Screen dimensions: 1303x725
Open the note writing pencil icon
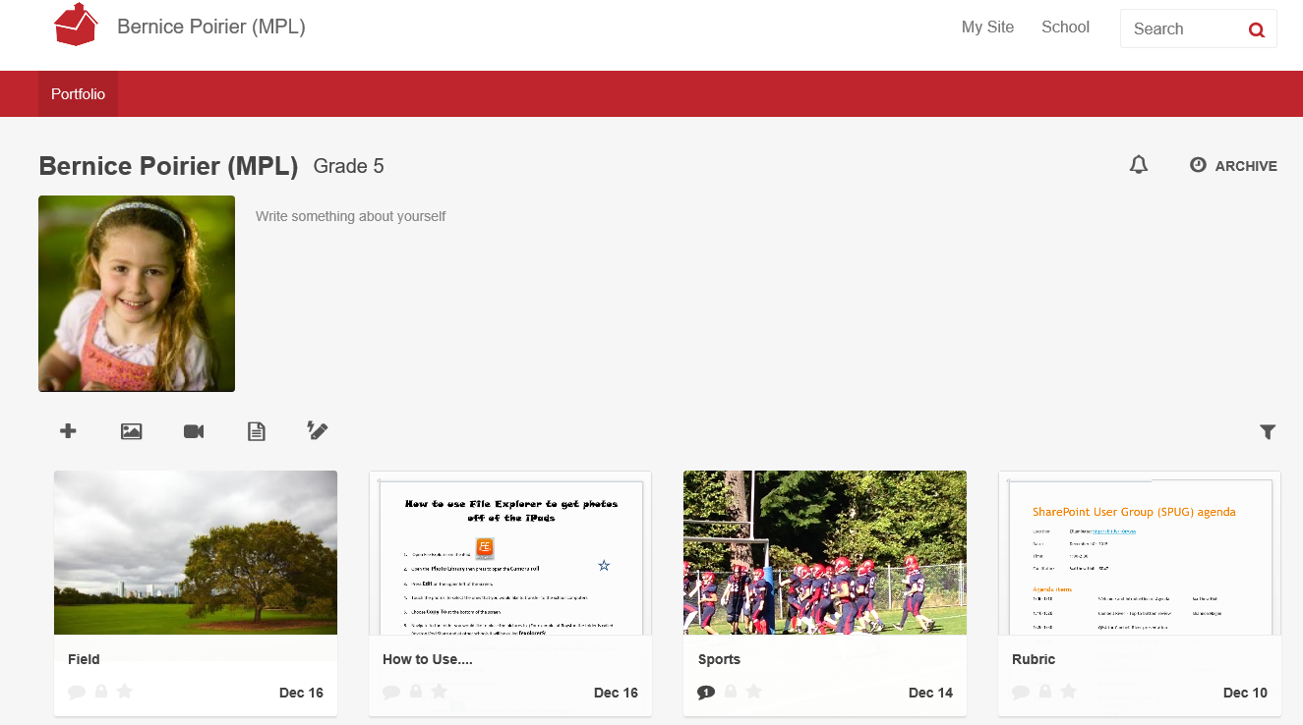tap(318, 430)
